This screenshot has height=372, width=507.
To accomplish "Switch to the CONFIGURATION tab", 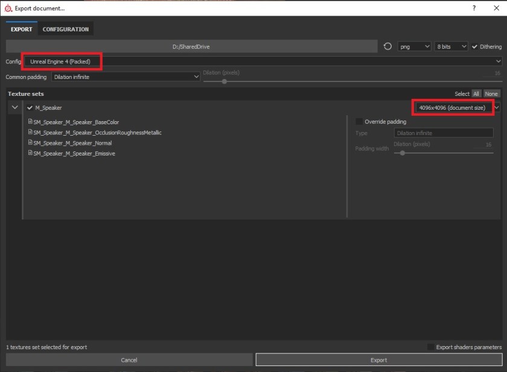I will [x=65, y=29].
